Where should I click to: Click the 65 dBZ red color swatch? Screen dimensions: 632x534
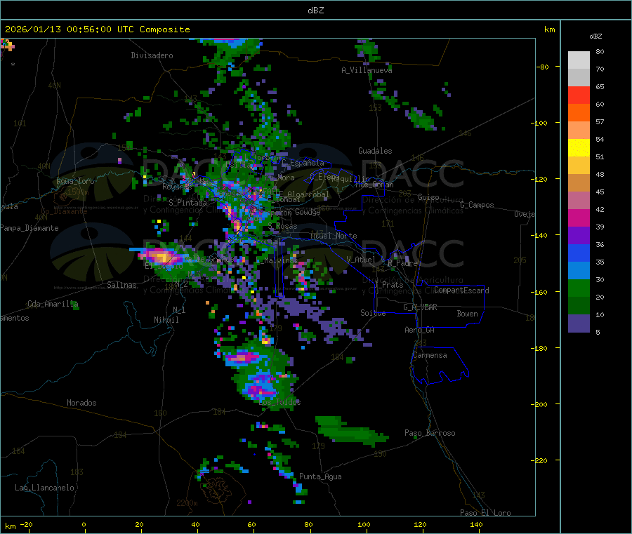click(579, 95)
